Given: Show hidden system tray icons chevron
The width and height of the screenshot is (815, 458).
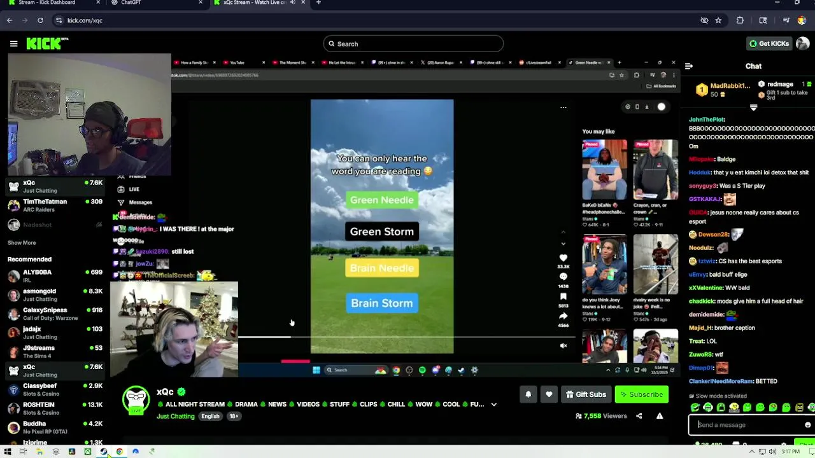Looking at the screenshot, I should pyautogui.click(x=752, y=452).
